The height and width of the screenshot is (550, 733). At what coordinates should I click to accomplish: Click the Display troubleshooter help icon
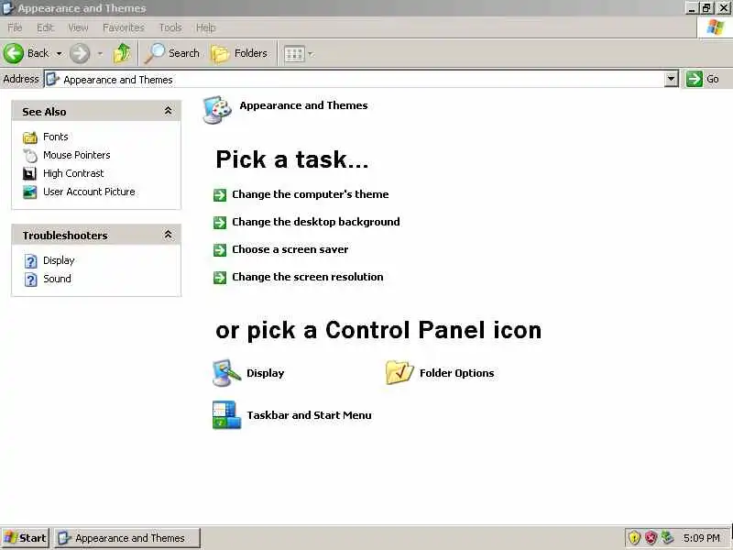coord(30,261)
